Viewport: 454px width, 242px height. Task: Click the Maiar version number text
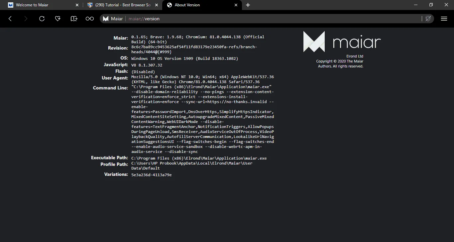coord(198,39)
